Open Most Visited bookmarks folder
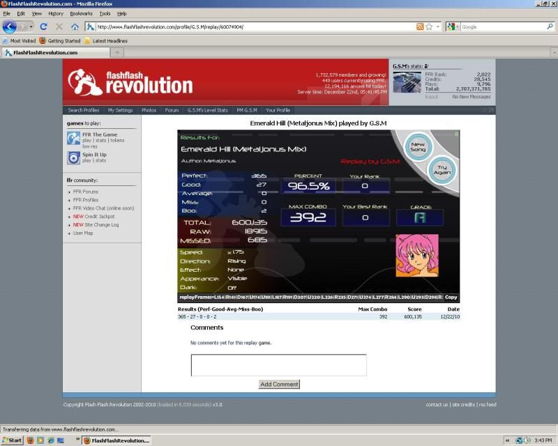The width and height of the screenshot is (558, 446). coord(20,41)
